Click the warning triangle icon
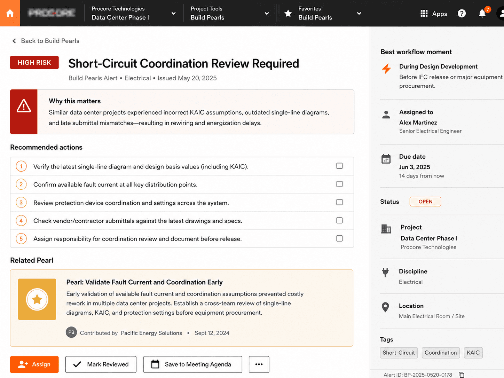This screenshot has height=378, width=504. click(x=24, y=106)
